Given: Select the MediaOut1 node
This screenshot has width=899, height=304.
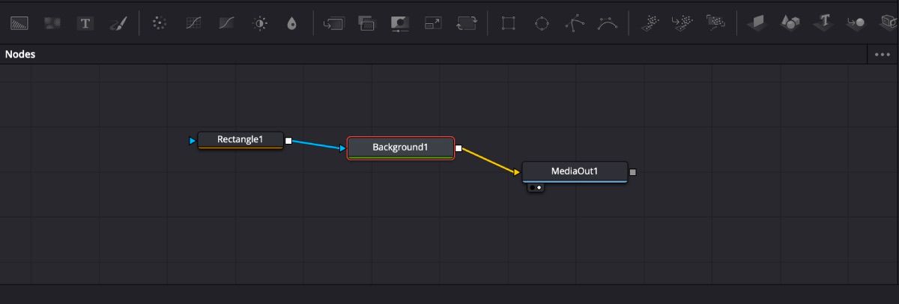Looking at the screenshot, I should click(575, 171).
